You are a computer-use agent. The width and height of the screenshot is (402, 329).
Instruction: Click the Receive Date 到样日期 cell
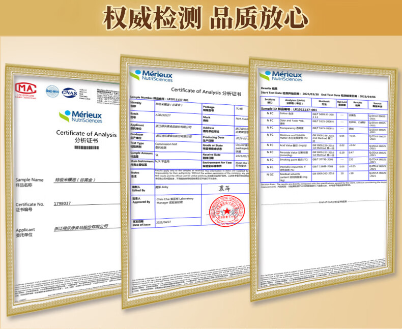(x=218, y=157)
